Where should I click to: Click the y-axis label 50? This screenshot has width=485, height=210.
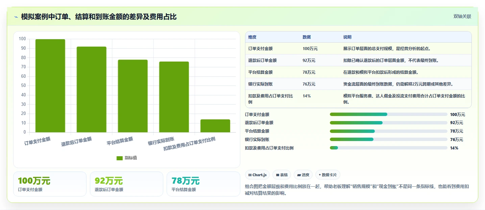(23, 86)
